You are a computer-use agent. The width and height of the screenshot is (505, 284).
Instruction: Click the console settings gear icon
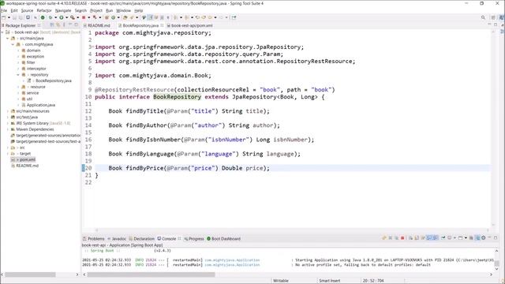[x=483, y=238]
